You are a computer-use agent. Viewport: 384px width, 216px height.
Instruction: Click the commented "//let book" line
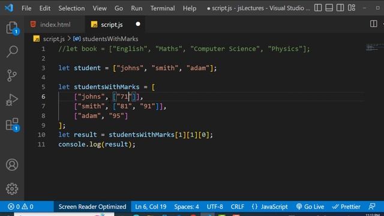184,49
